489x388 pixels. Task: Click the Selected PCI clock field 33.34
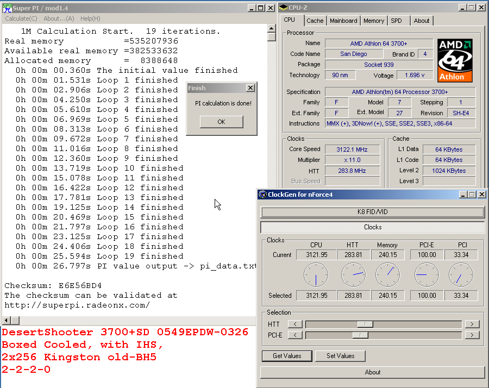(461, 296)
